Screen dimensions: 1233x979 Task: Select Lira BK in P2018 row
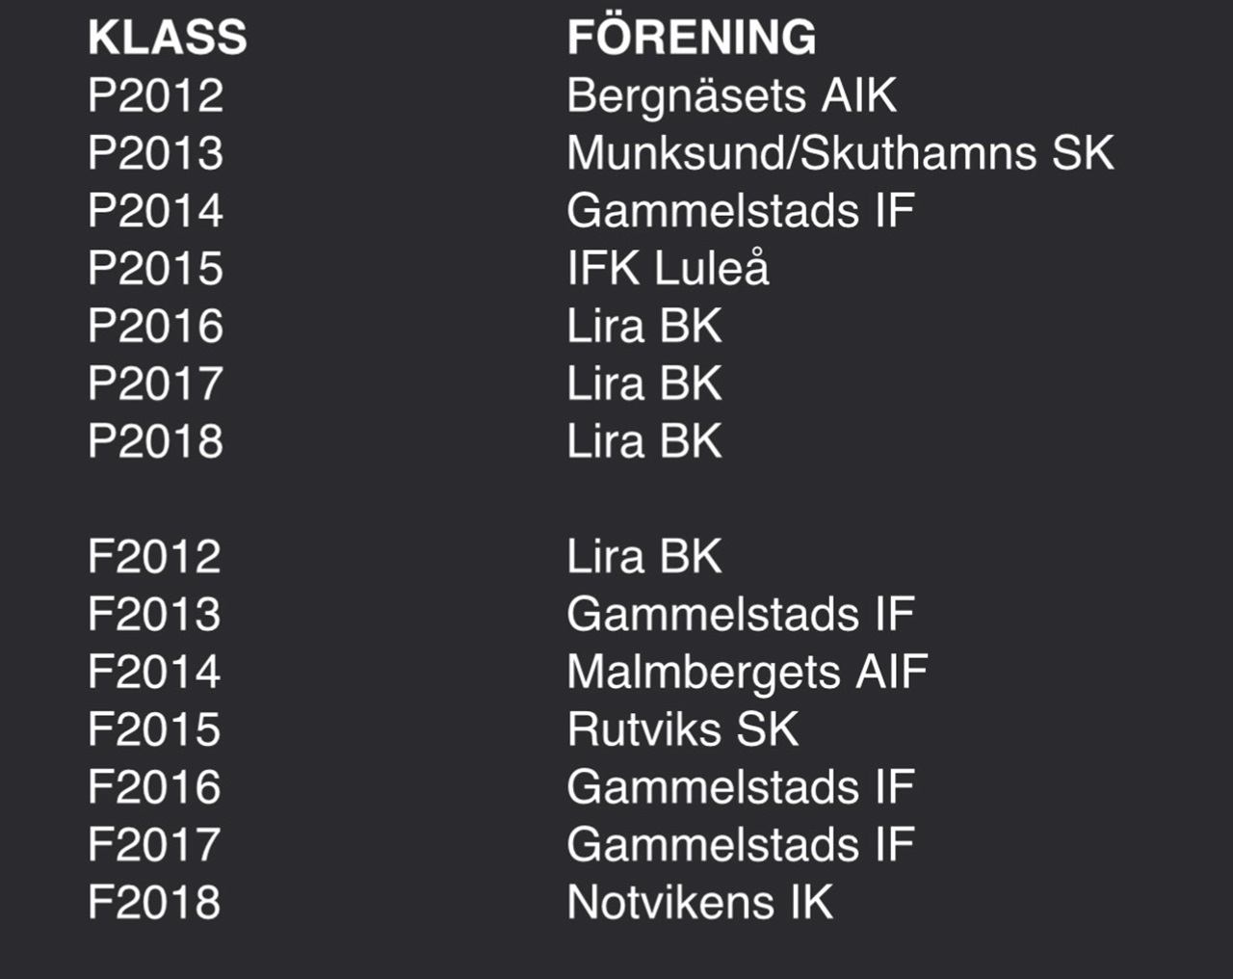(644, 441)
